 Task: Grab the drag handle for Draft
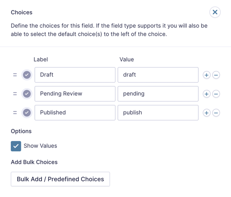15,75
